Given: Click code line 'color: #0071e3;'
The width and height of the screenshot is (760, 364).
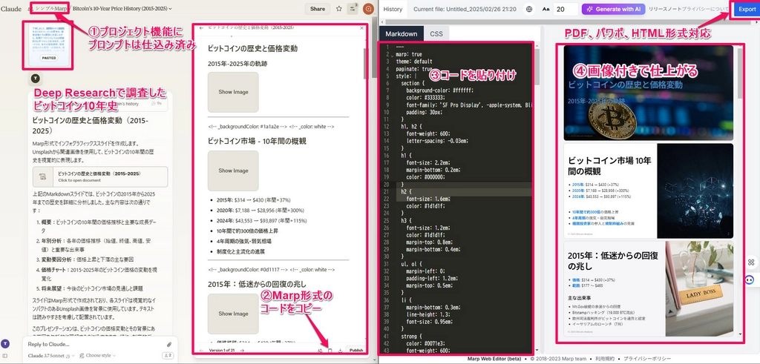Looking at the screenshot, I should pos(428,343).
